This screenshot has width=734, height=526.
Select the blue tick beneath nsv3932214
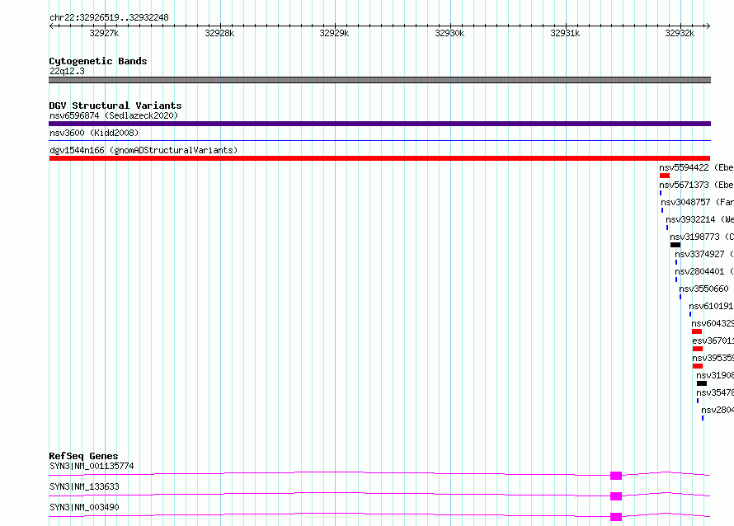(667, 228)
